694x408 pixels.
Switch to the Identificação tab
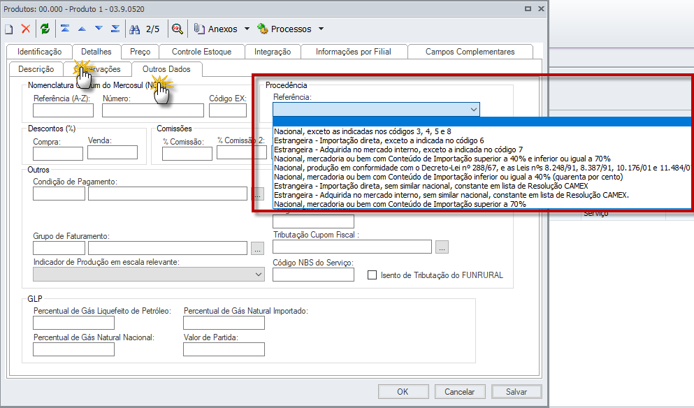click(39, 52)
